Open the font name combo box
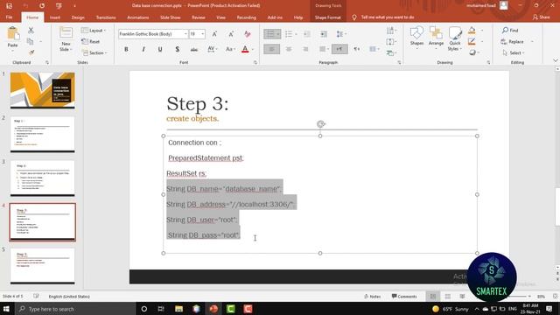 coord(153,34)
